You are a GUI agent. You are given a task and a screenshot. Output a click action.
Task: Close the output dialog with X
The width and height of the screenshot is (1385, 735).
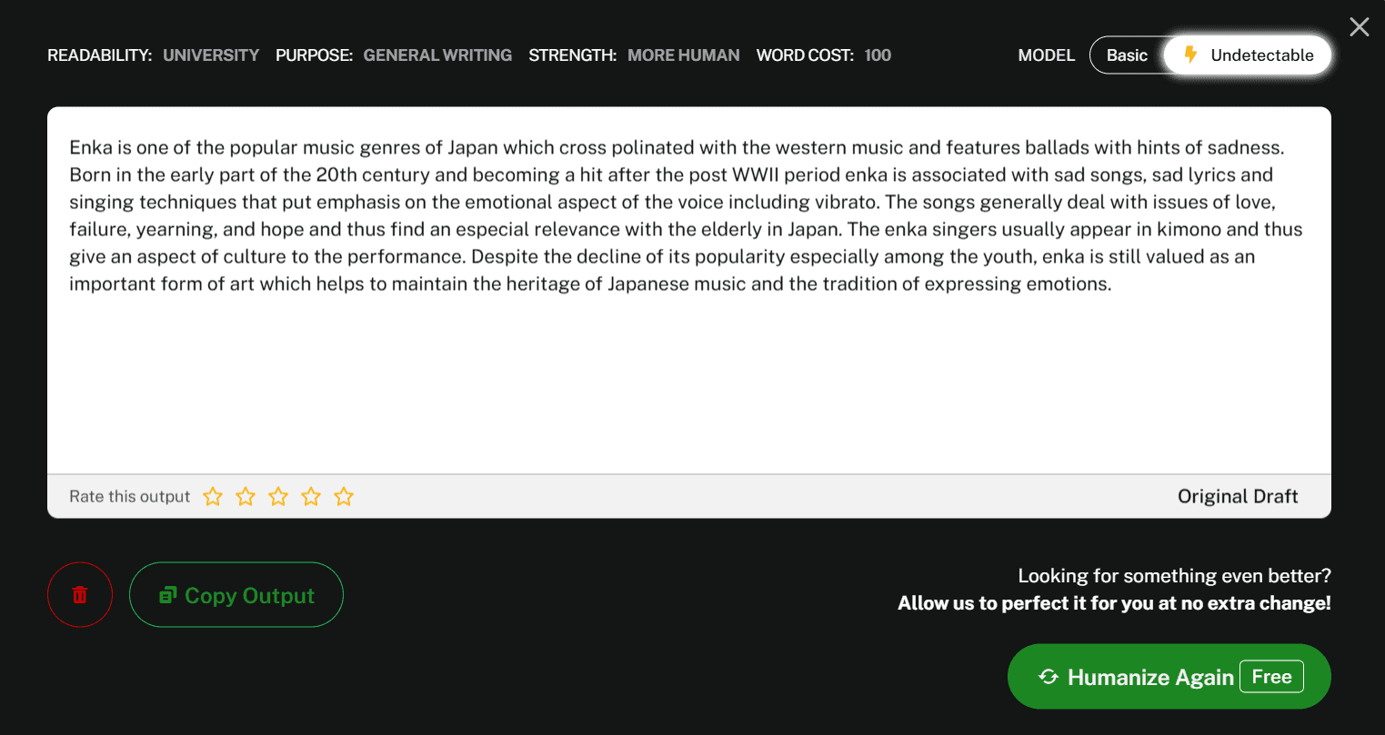pyautogui.click(x=1359, y=27)
